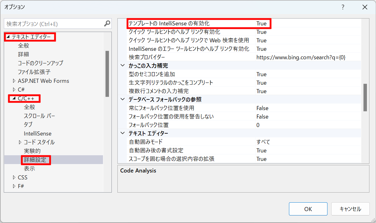Expand the コード スタイル node

pos(20,142)
